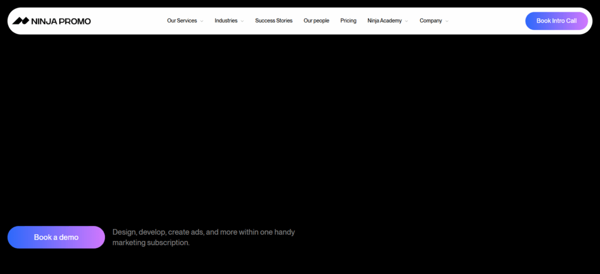
Task: Expand the Ninja Academy dropdown arrow
Action: click(407, 21)
